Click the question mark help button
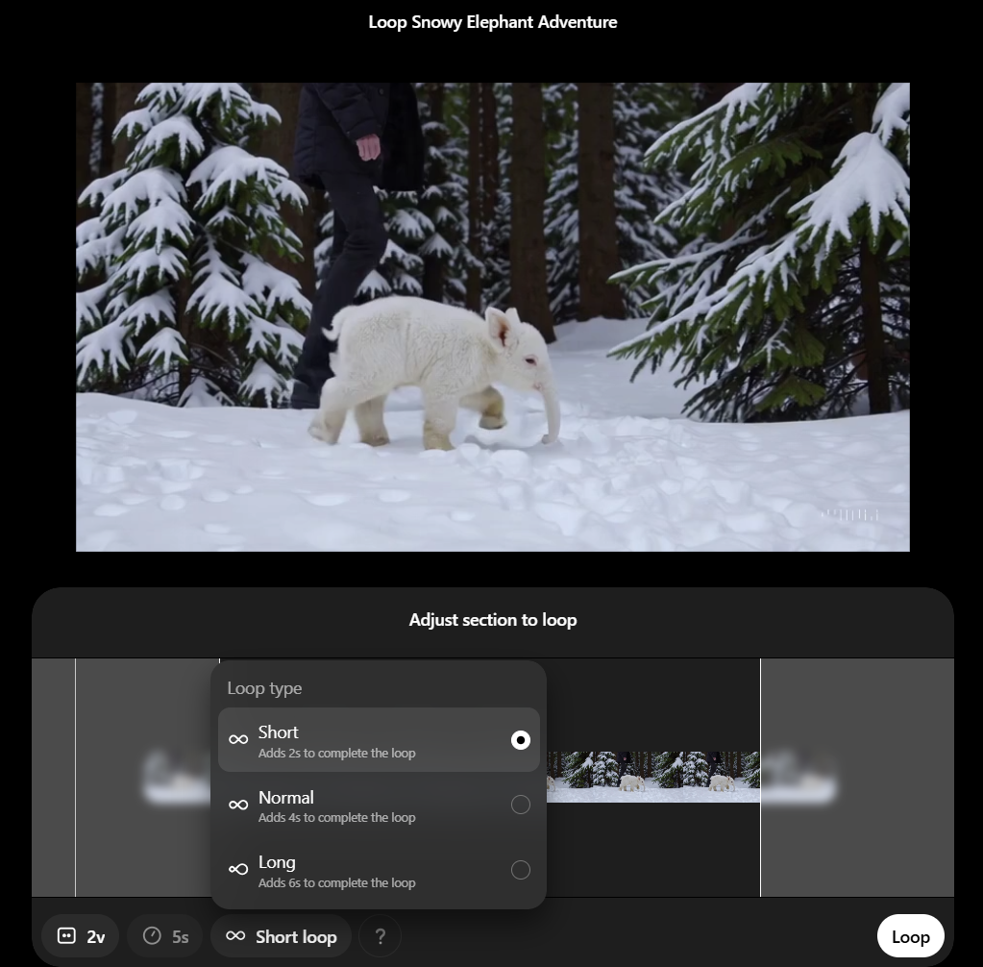The image size is (983, 967). click(380, 936)
